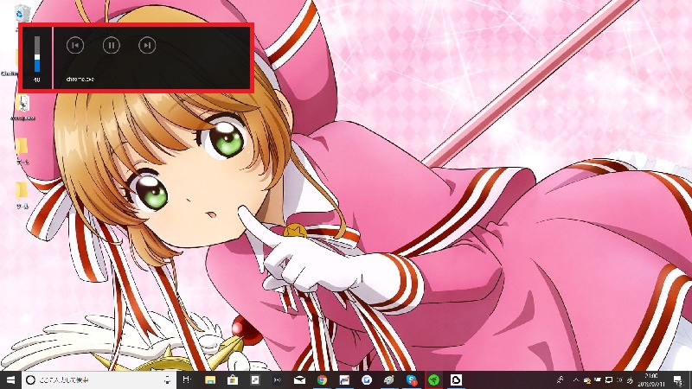Show hidden system tray icons
This screenshot has height=389, width=692.
click(575, 379)
